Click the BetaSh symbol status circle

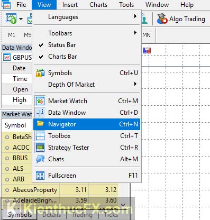(7, 137)
